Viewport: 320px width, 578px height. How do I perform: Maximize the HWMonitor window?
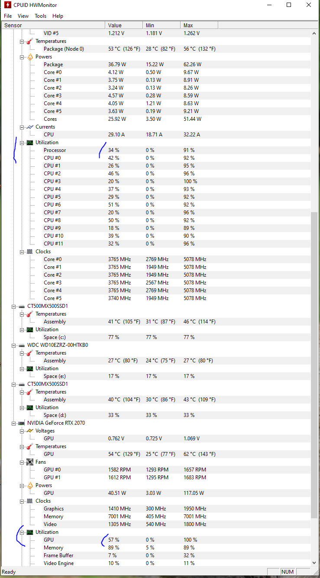pyautogui.click(x=289, y=5)
